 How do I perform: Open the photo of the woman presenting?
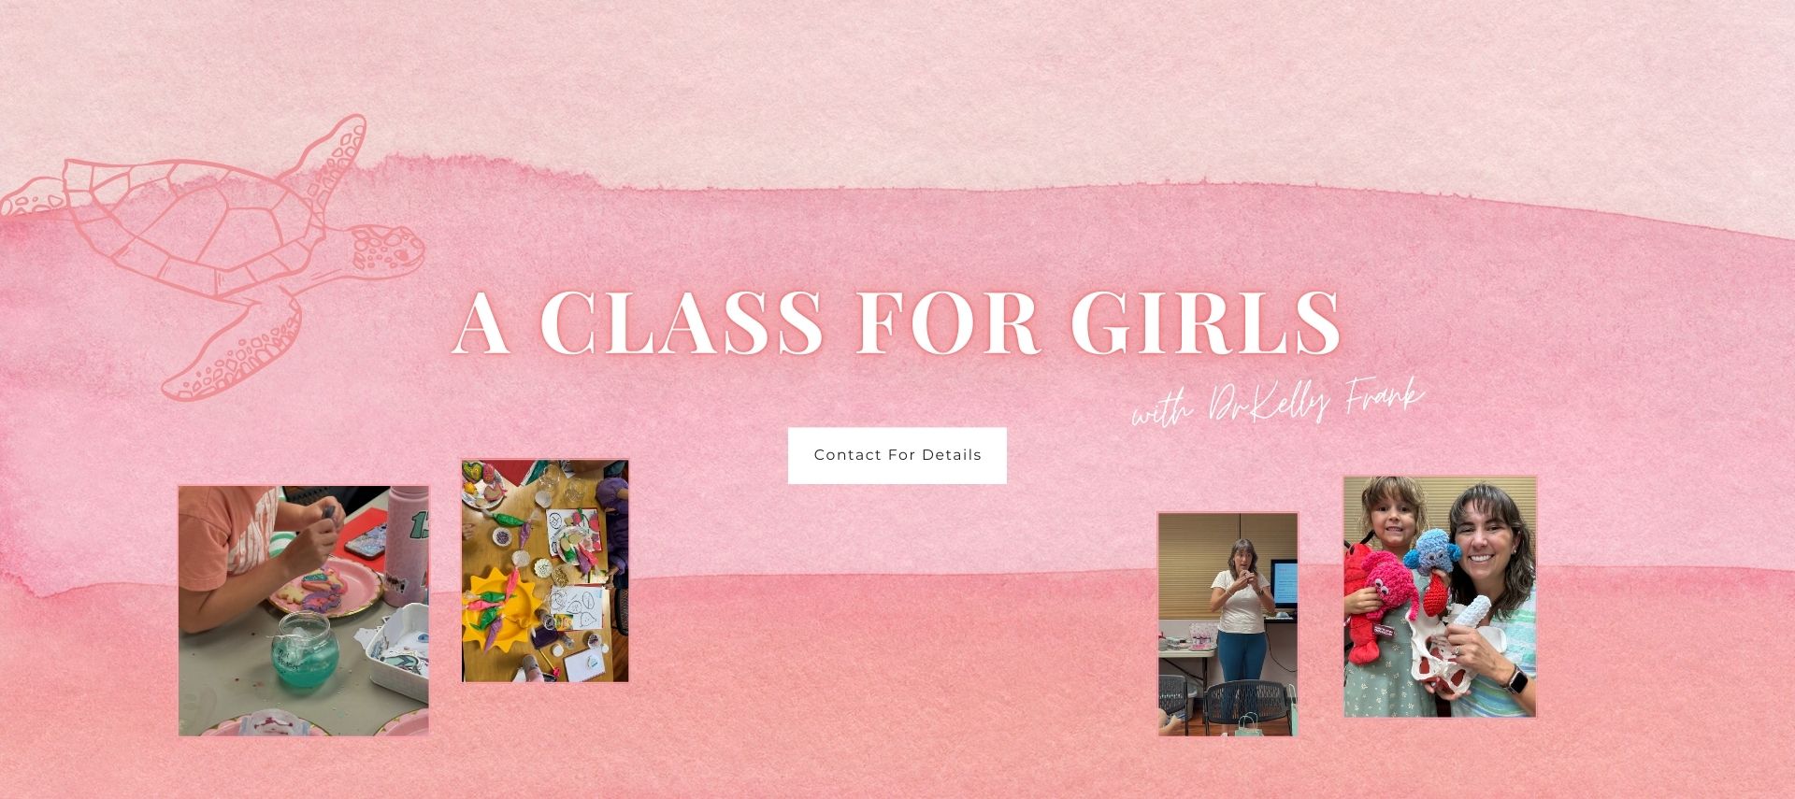coord(1228,624)
